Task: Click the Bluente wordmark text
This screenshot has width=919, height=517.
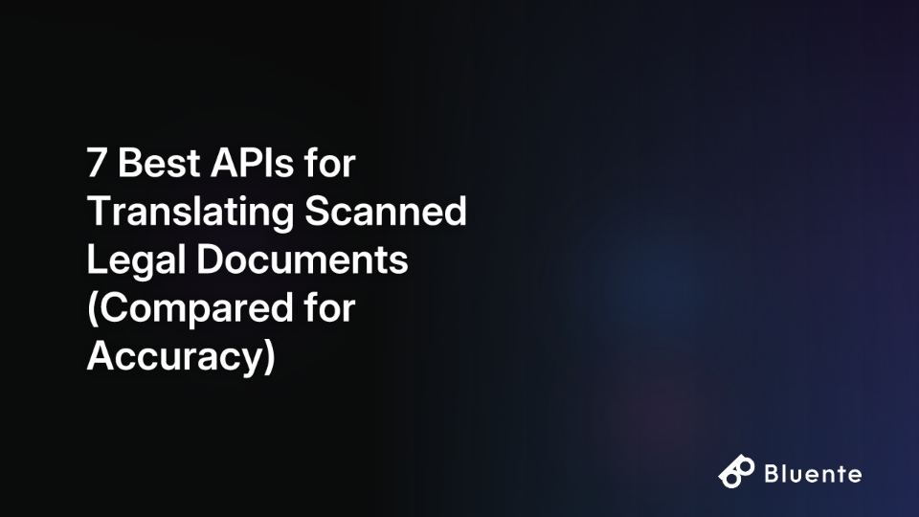Action: (x=813, y=474)
